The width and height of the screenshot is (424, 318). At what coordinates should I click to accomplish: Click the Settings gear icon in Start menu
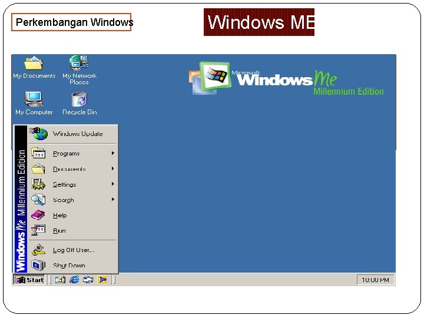38,184
